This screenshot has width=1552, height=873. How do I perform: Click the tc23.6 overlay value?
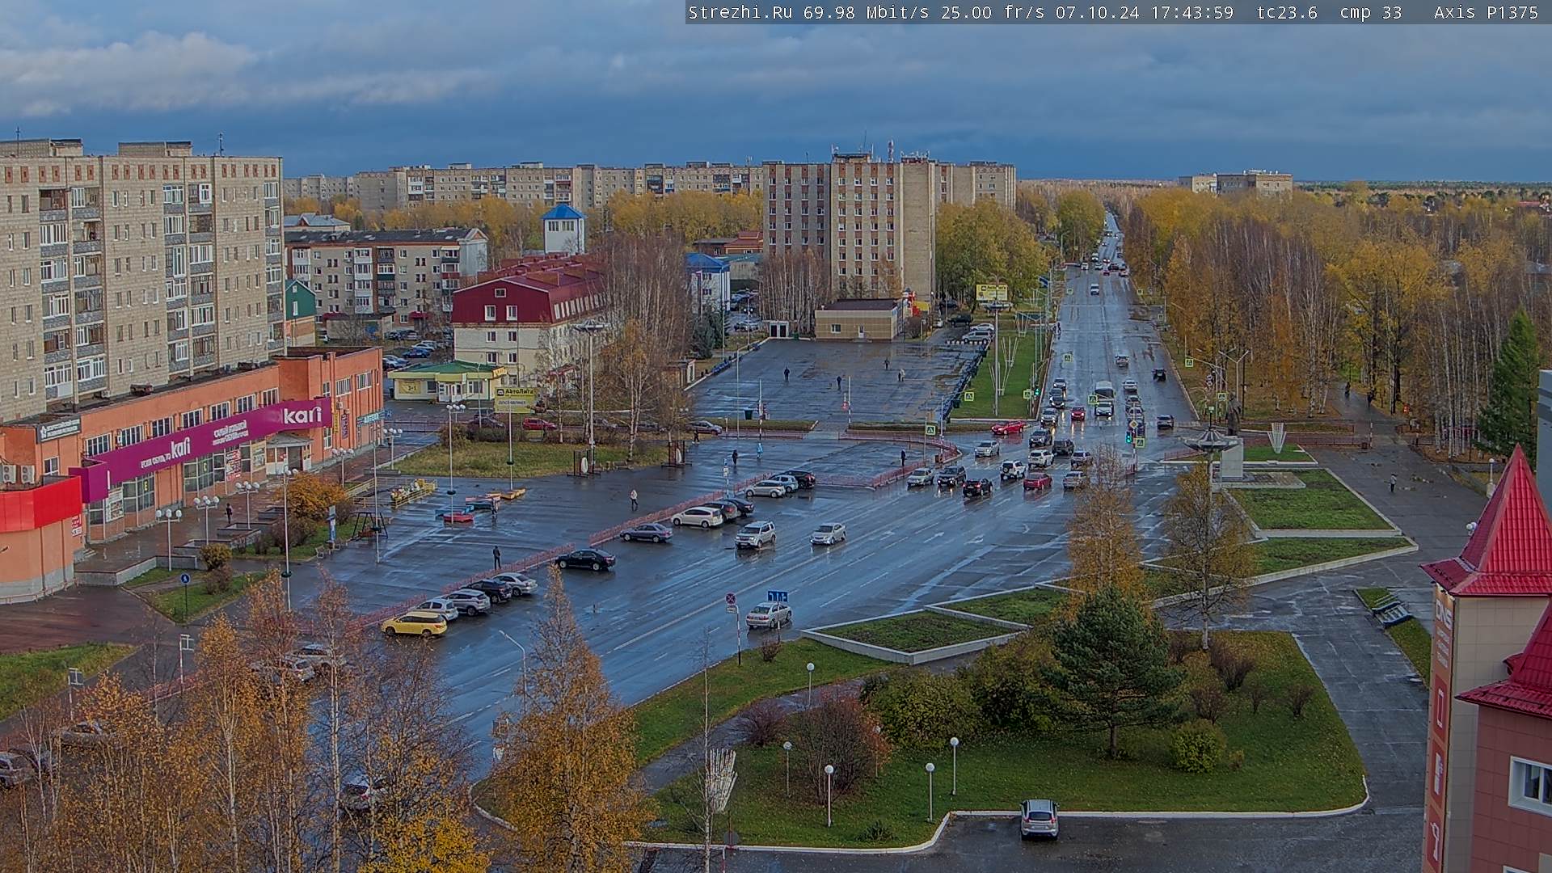[x=1287, y=12]
